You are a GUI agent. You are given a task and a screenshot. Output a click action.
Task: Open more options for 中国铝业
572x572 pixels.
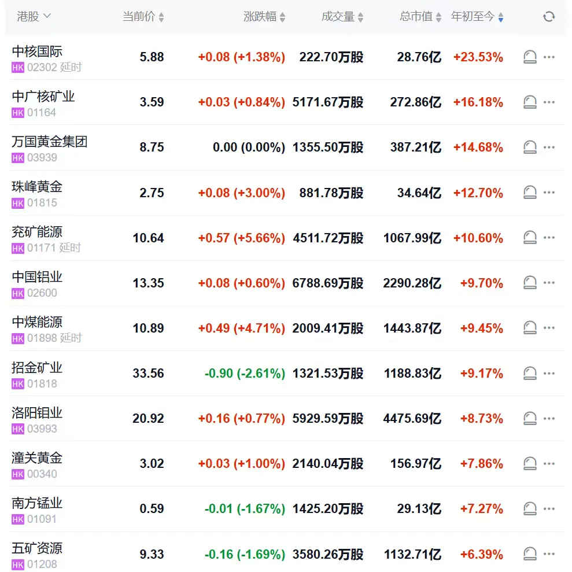[x=549, y=283]
